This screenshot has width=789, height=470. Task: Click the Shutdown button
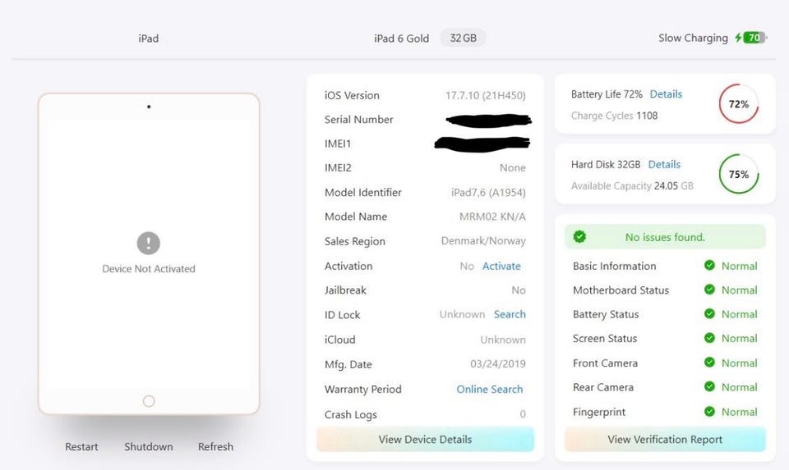point(149,446)
